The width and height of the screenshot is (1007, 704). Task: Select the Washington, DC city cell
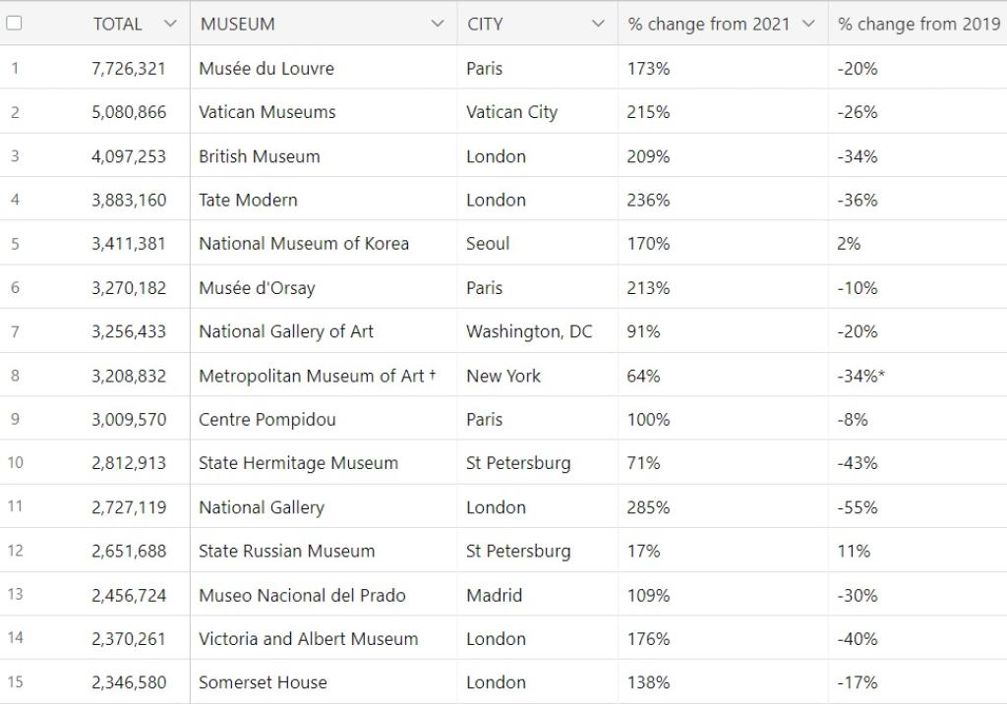[x=529, y=331]
